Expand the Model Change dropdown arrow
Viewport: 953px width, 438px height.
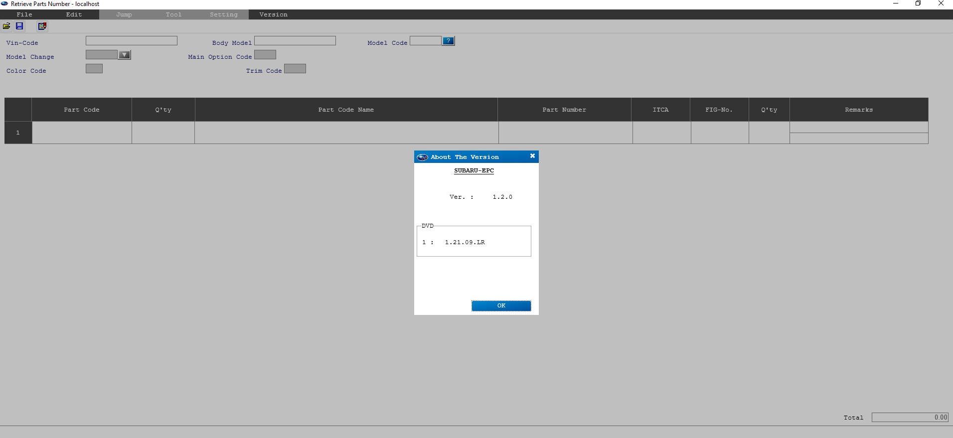point(125,55)
